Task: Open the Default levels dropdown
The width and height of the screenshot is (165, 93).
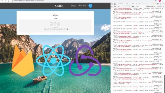Action: pos(151,6)
